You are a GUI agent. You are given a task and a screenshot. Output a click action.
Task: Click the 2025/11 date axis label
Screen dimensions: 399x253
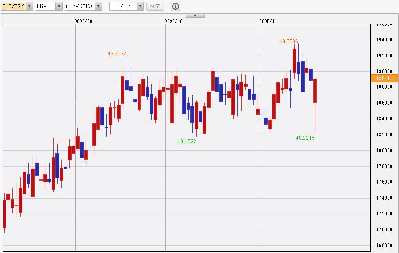tap(268, 22)
